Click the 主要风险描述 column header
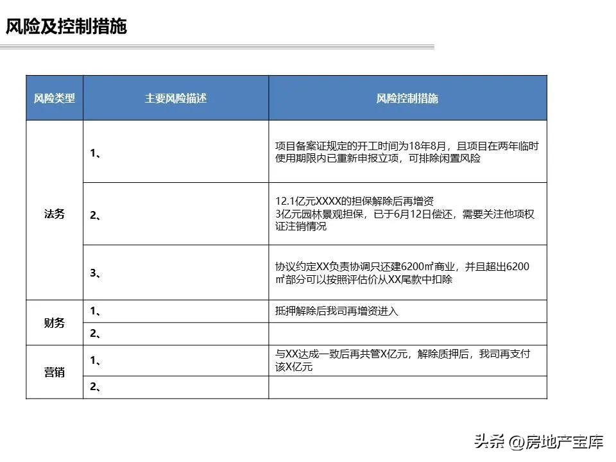Screen dimensions: 616x462 coord(175,97)
